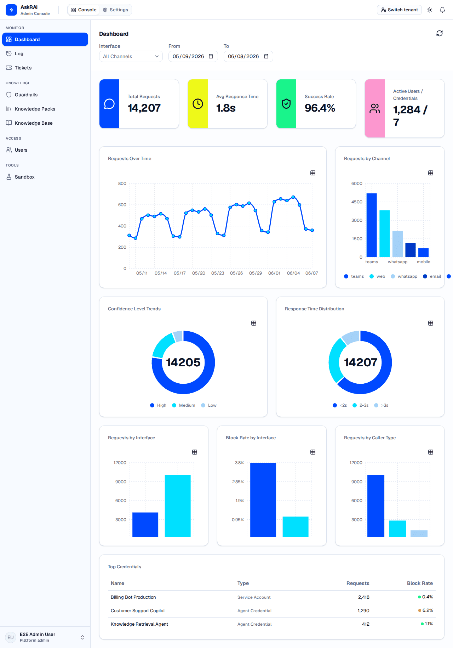Screen dimensions: 453x648
Task: Open the Dashboard page in sidebar
Action: coord(45,39)
